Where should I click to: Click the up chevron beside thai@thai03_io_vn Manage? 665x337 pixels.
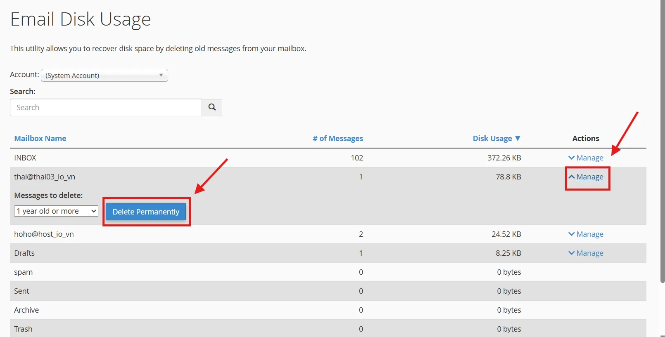[571, 177]
